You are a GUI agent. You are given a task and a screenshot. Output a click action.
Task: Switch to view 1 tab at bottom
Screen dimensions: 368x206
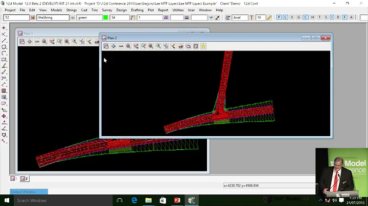[x=14, y=178]
